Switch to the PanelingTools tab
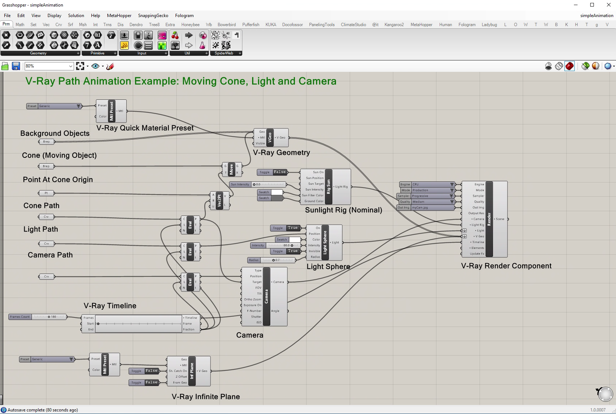Viewport: 616px width, 414px height. click(322, 25)
